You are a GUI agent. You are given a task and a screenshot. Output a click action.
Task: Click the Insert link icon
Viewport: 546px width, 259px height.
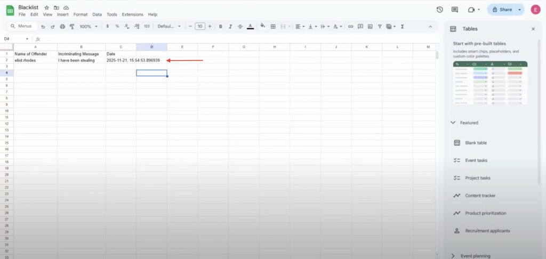click(x=351, y=26)
